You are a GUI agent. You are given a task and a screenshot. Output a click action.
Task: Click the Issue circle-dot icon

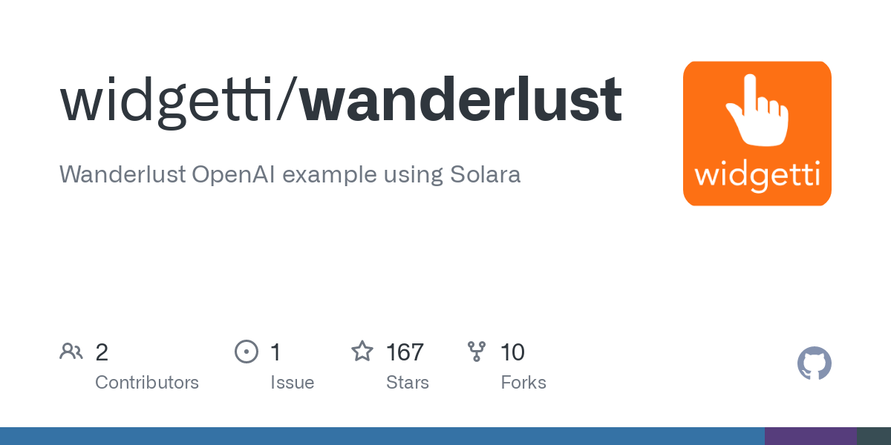coord(246,352)
